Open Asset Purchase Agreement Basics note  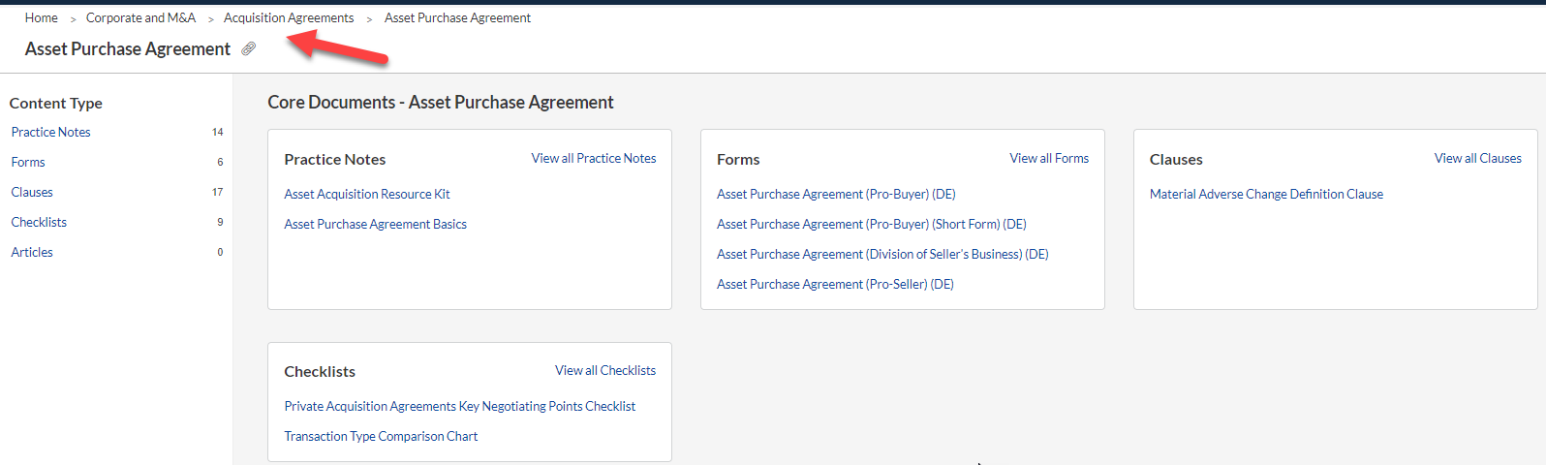(x=376, y=224)
